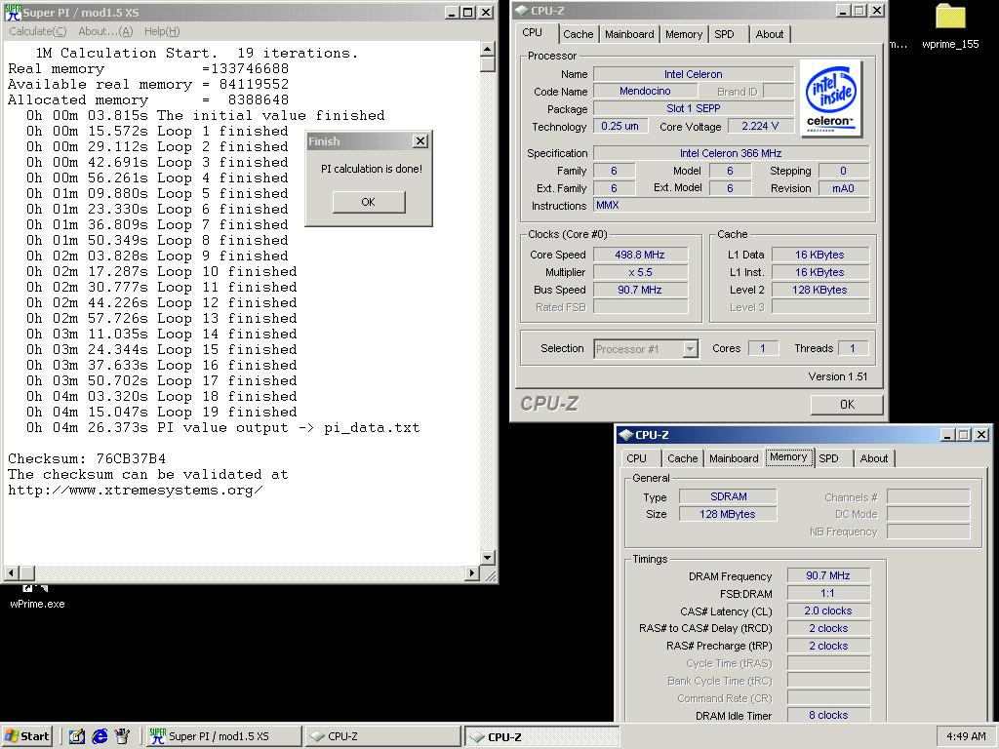999x749 pixels.
Task: Click the Super PI vertical scrollbar up arrow
Action: tap(488, 49)
